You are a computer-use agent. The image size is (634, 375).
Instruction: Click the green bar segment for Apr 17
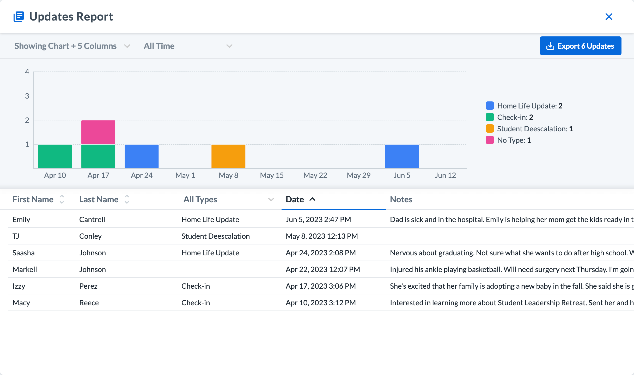click(x=98, y=157)
